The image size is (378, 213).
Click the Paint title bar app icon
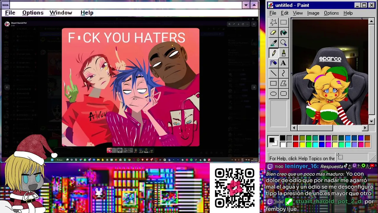coord(271,5)
